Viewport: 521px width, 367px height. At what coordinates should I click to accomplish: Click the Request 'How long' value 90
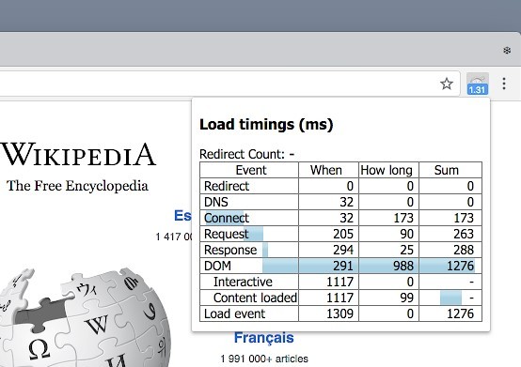coord(406,234)
